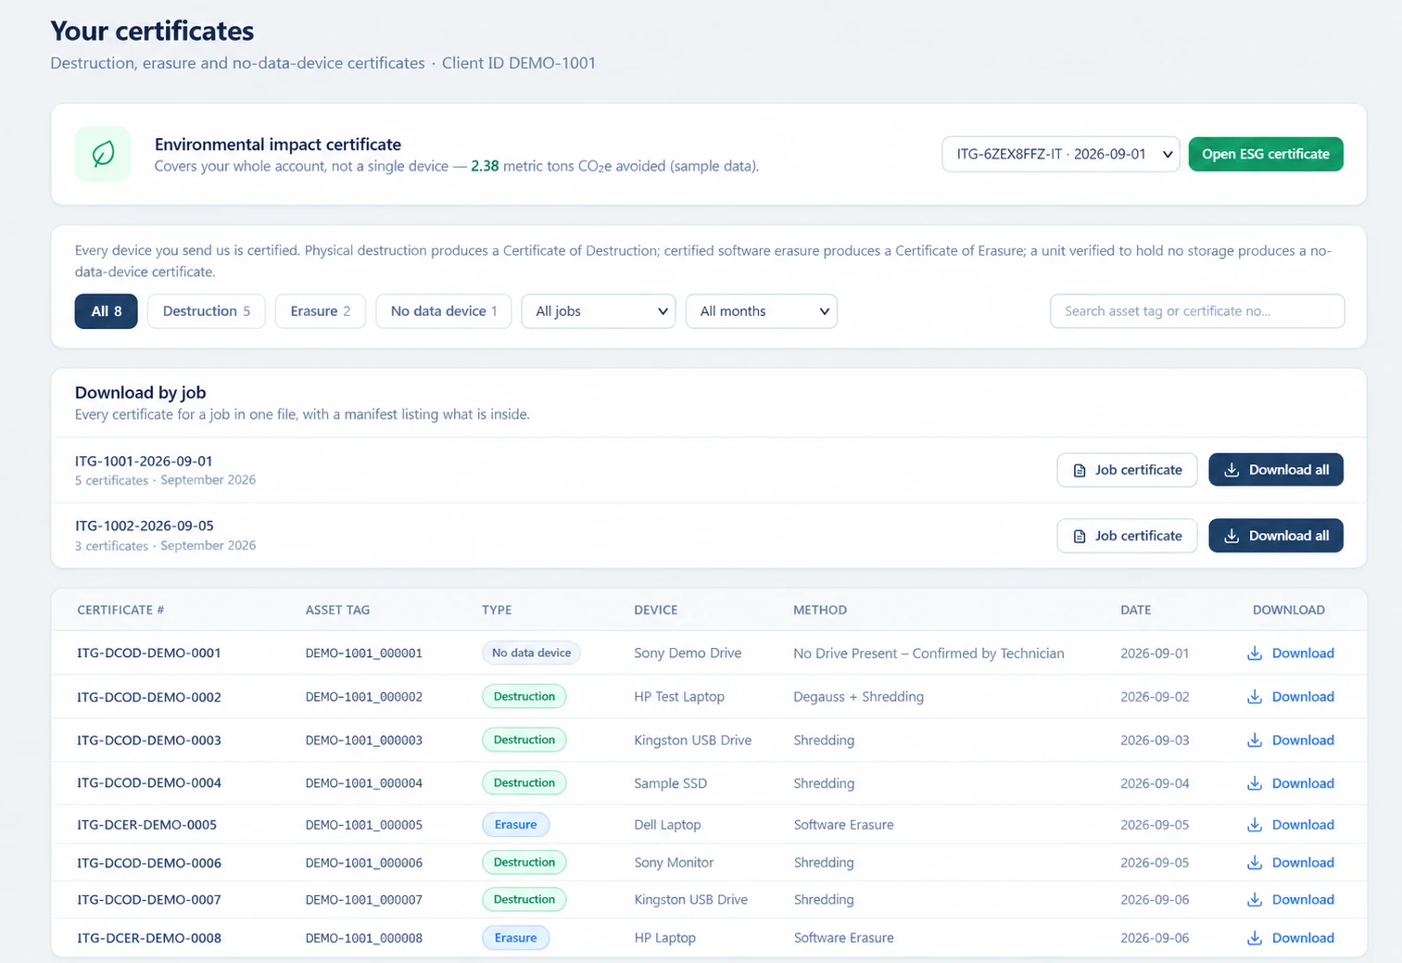This screenshot has width=1402, height=963.
Task: Filter by Destruction certificates
Action: point(207,311)
